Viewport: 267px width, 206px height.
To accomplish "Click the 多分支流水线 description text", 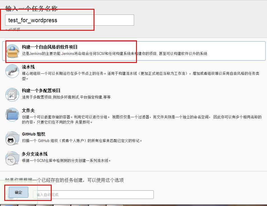I will pos(66,160).
